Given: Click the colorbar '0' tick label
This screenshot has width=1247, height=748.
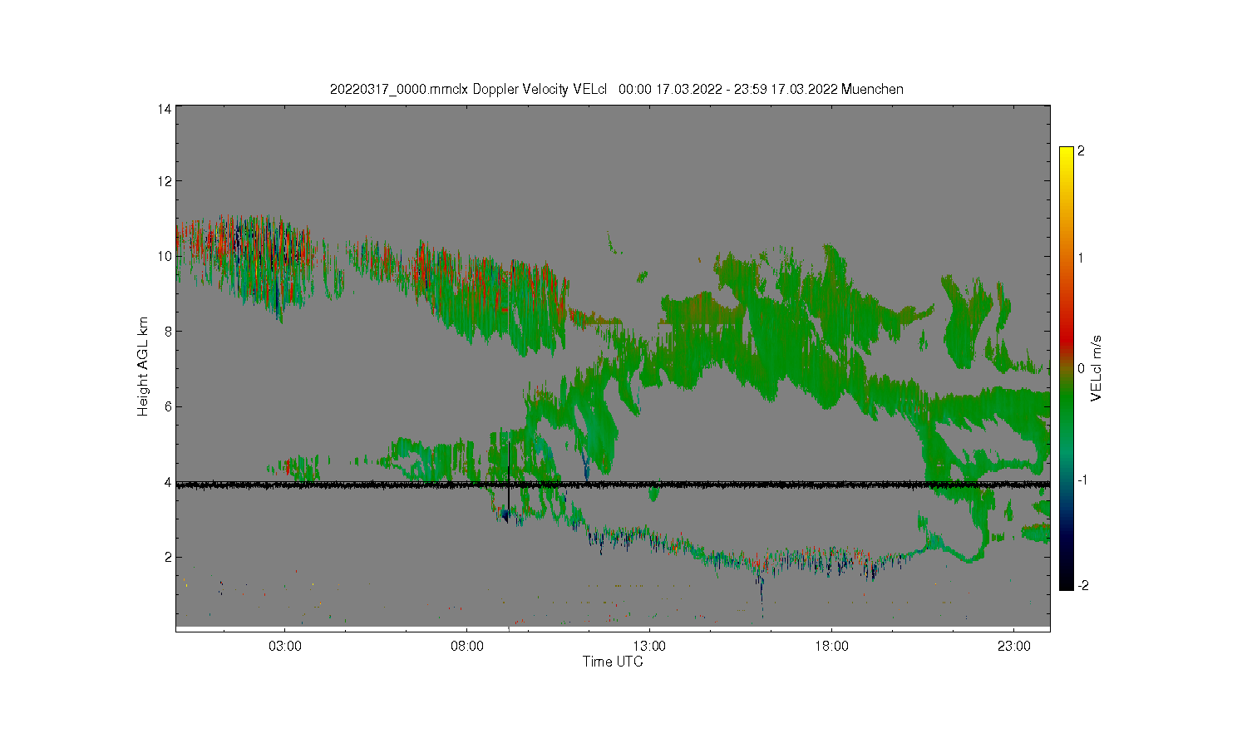Looking at the screenshot, I should pos(1081,368).
